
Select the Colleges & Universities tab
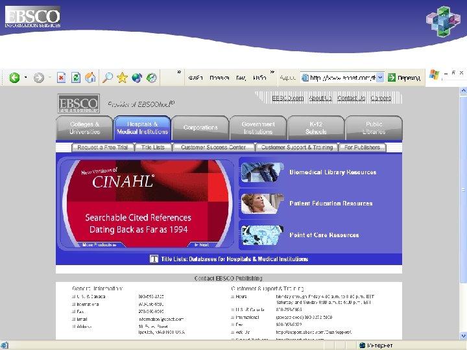84,128
